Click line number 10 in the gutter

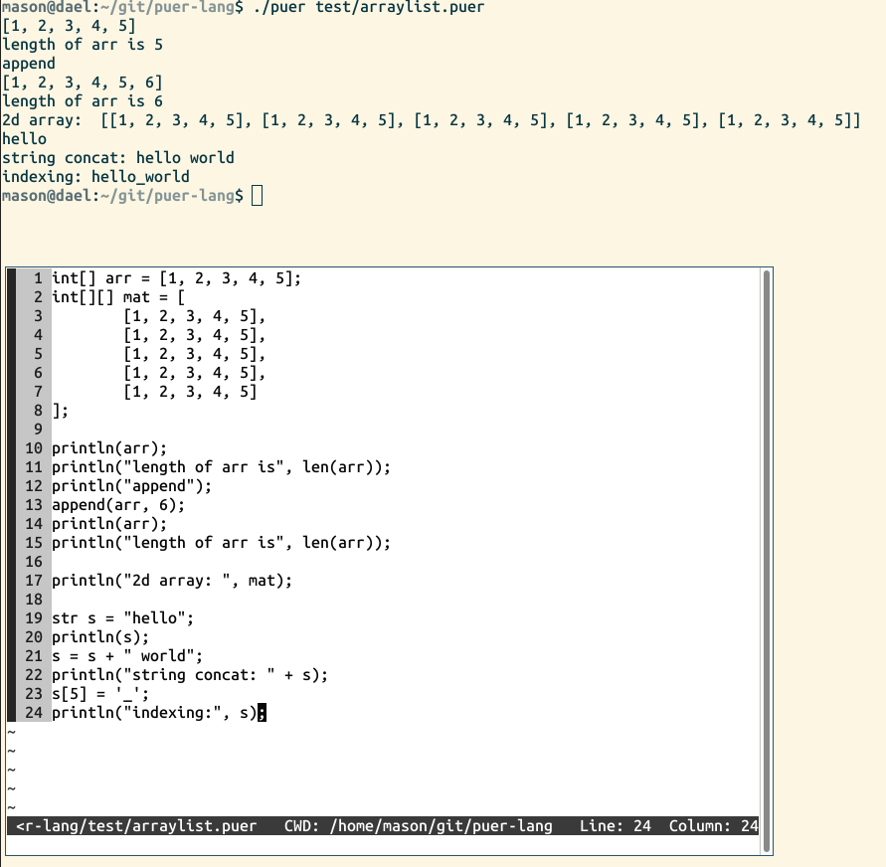[x=34, y=448]
